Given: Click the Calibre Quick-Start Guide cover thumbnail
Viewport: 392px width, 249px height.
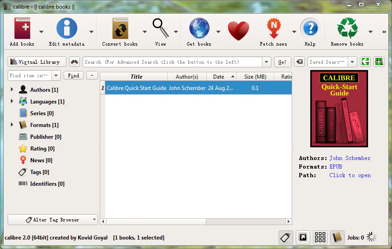Looking at the screenshot, I should [339, 108].
